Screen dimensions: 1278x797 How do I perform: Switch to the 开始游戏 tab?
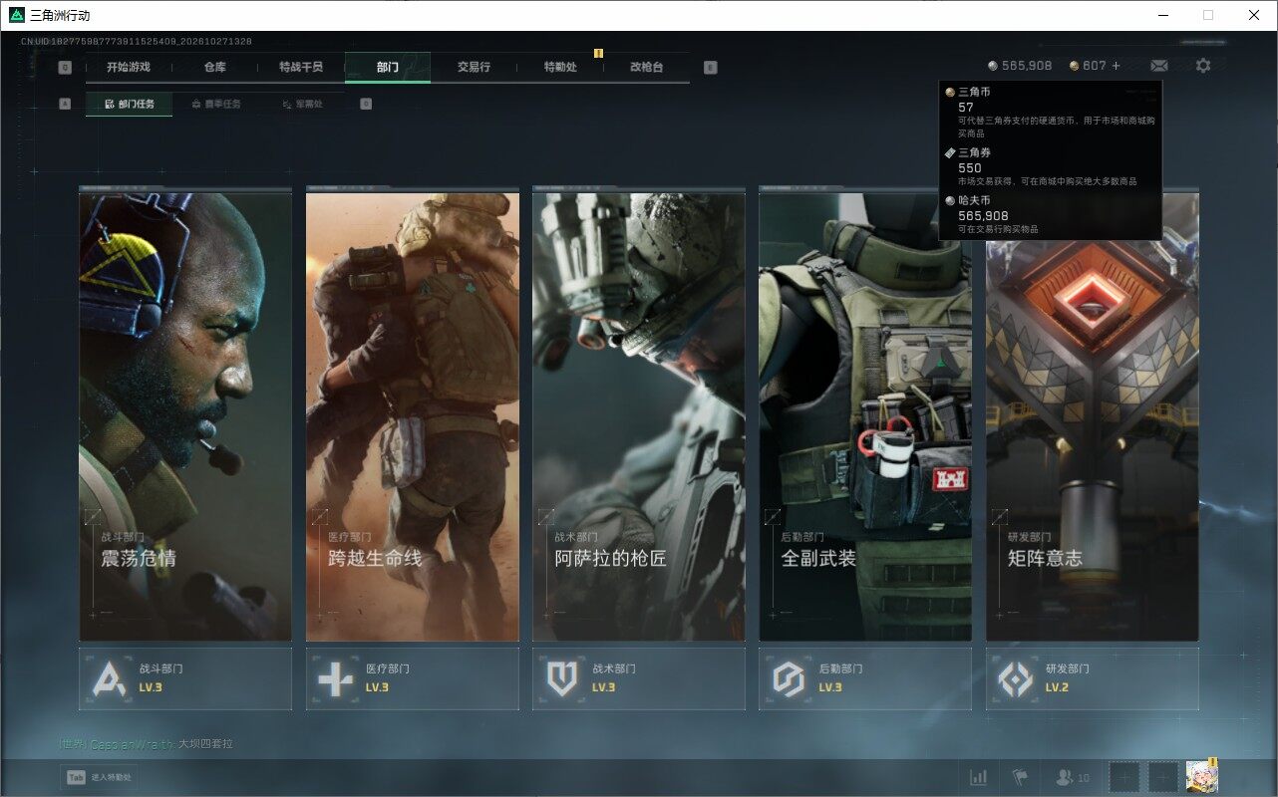(129, 67)
